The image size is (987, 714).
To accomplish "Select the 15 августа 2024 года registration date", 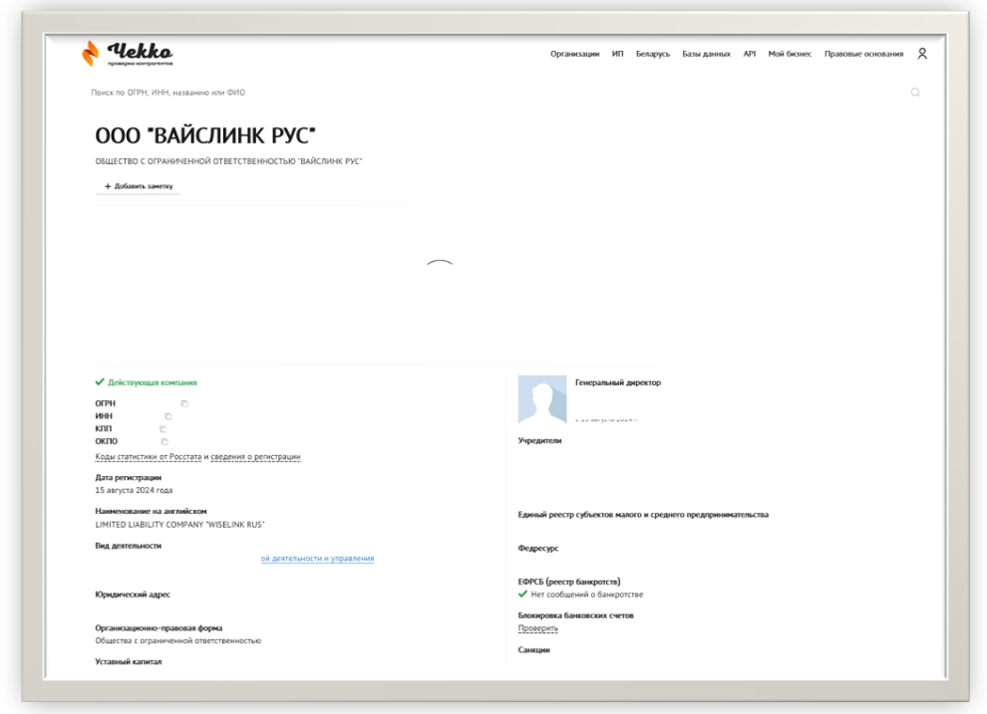I will point(134,490).
